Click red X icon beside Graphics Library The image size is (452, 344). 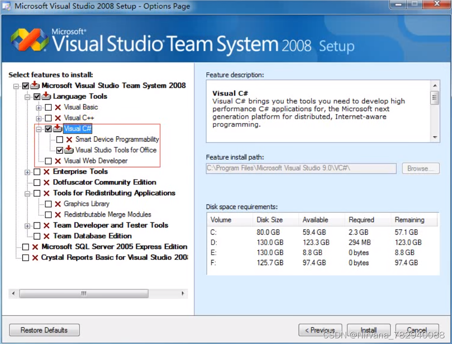[x=58, y=204]
